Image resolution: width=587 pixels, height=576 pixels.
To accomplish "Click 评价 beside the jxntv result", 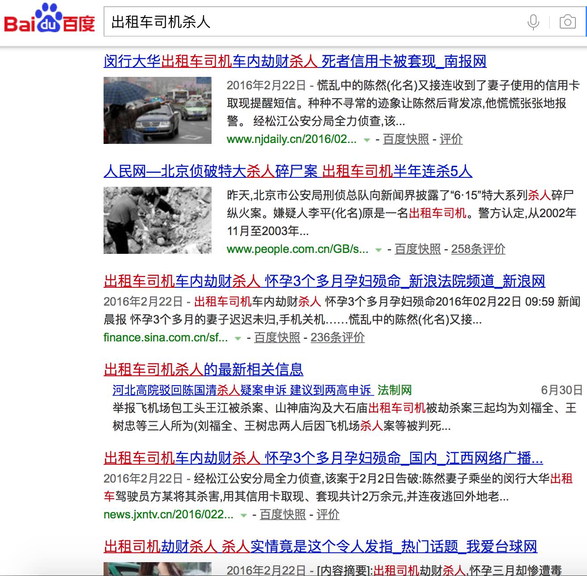I will (328, 515).
